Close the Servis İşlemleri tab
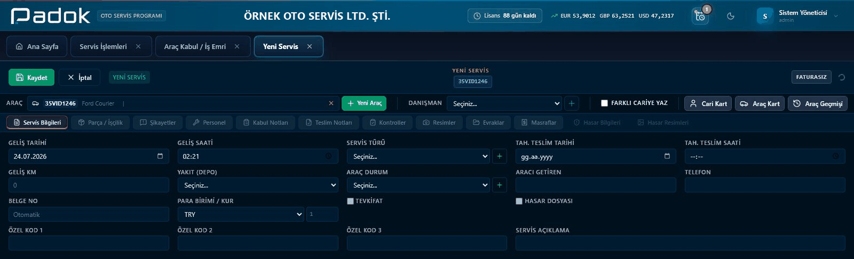The width and height of the screenshot is (854, 259). click(x=138, y=46)
